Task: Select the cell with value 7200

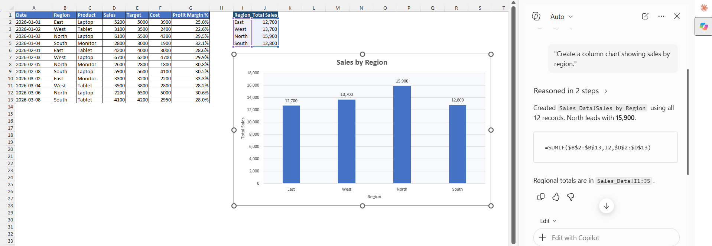Action: click(114, 93)
